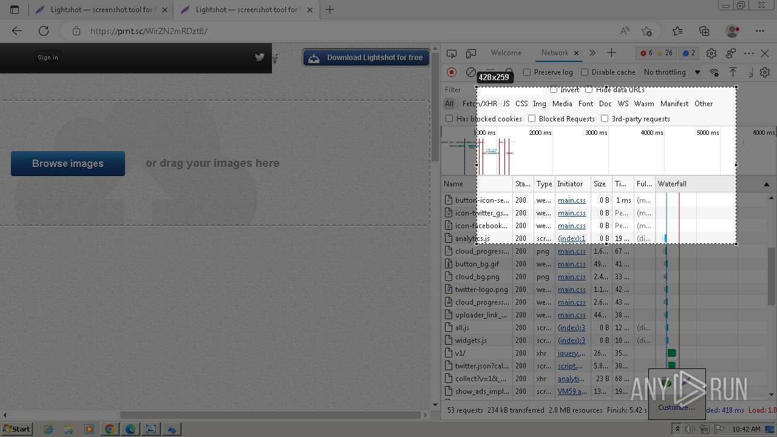
Task: Click the Waterfall column sort arrow
Action: [767, 184]
